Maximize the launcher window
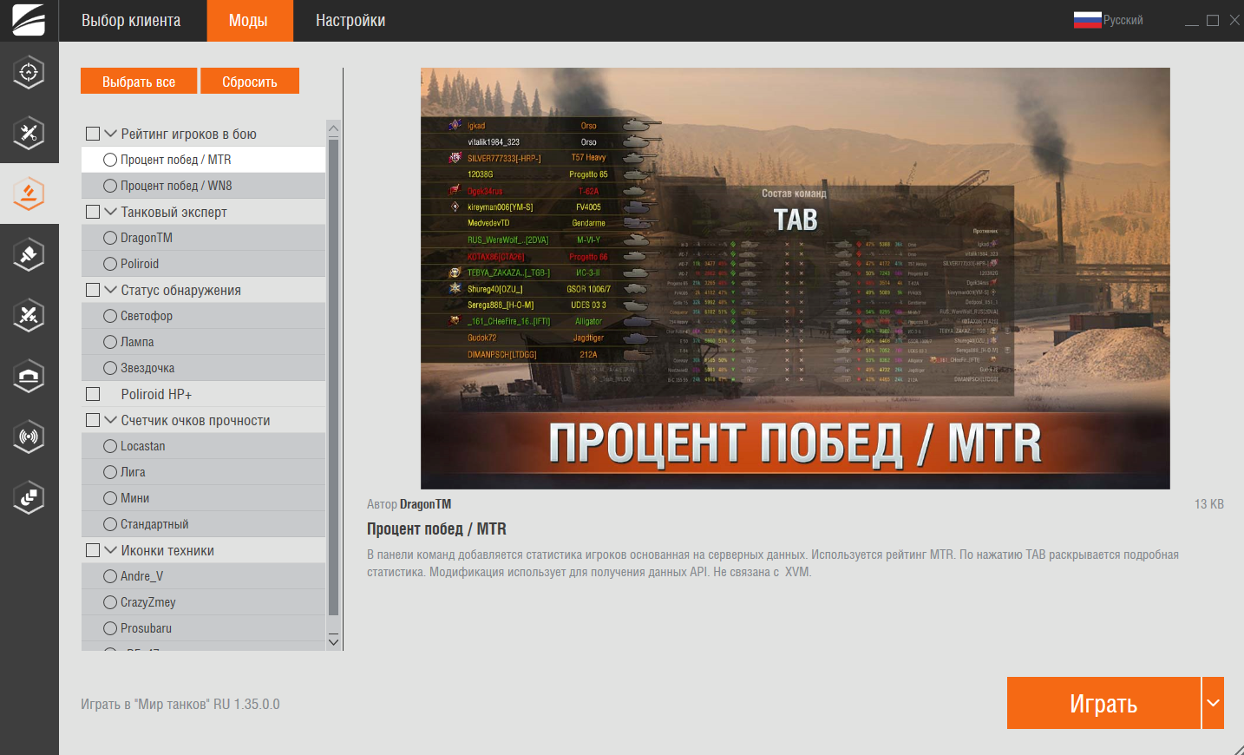Image resolution: width=1244 pixels, height=755 pixels. click(1213, 20)
